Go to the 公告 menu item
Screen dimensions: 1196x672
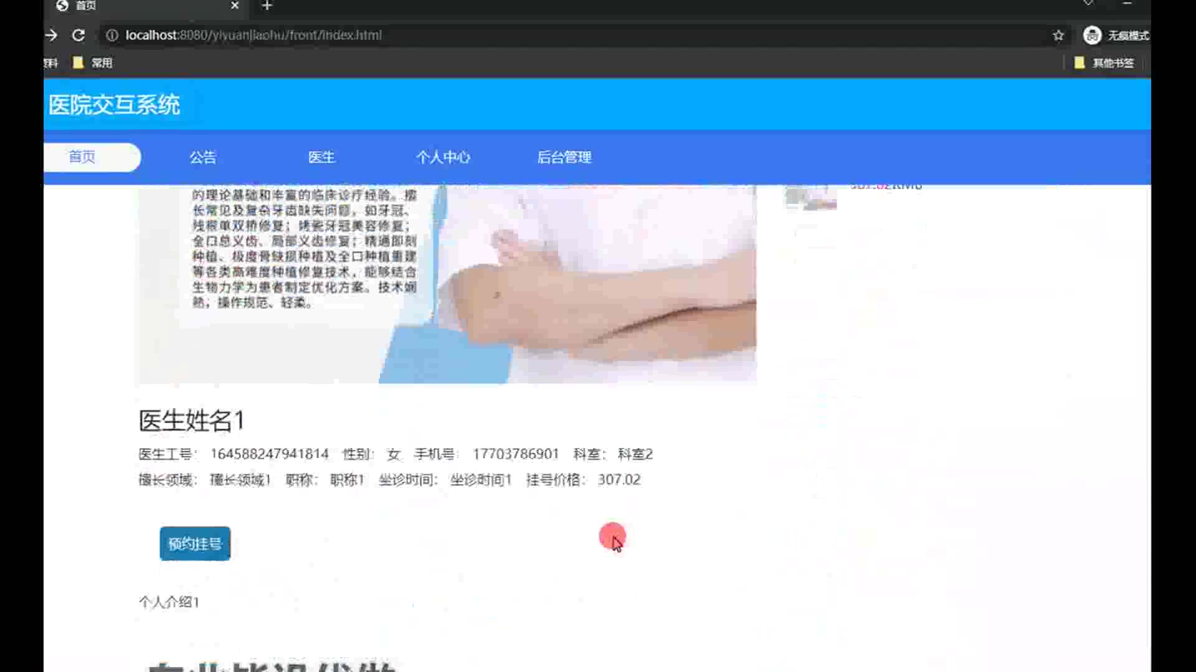tap(202, 157)
